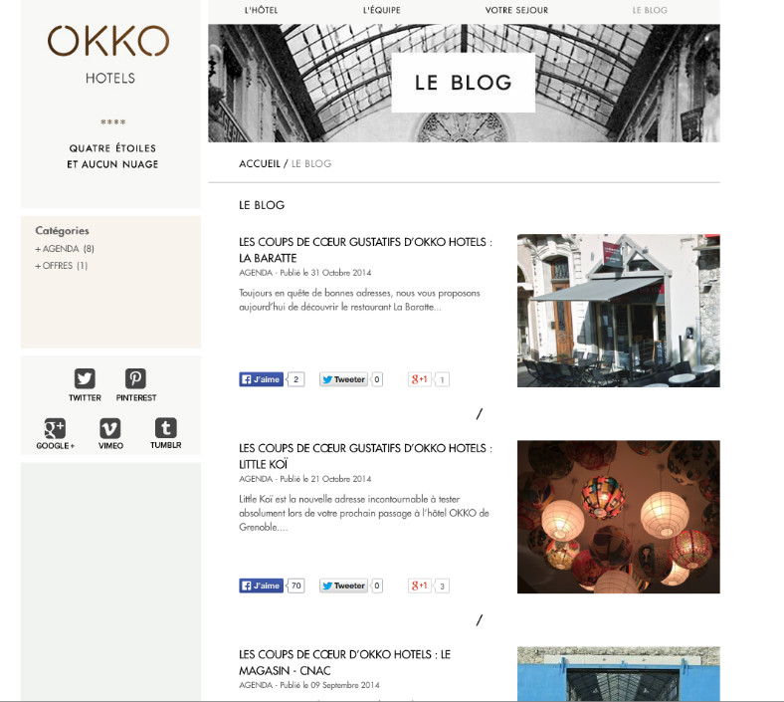This screenshot has width=784, height=702.
Task: Open the La Baratte article title
Action: [x=365, y=250]
